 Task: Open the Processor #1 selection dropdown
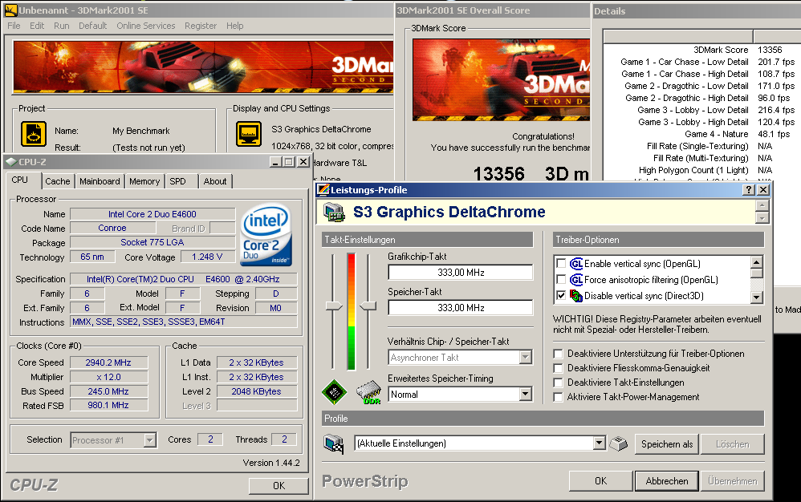(x=149, y=439)
